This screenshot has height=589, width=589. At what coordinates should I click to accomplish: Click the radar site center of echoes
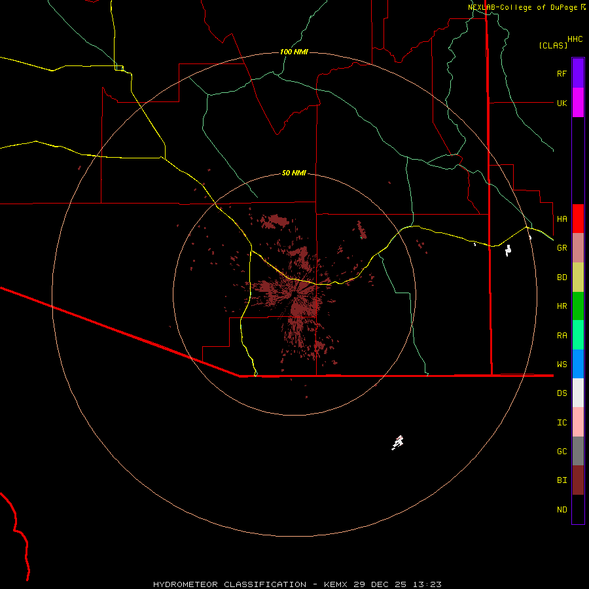[296, 294]
